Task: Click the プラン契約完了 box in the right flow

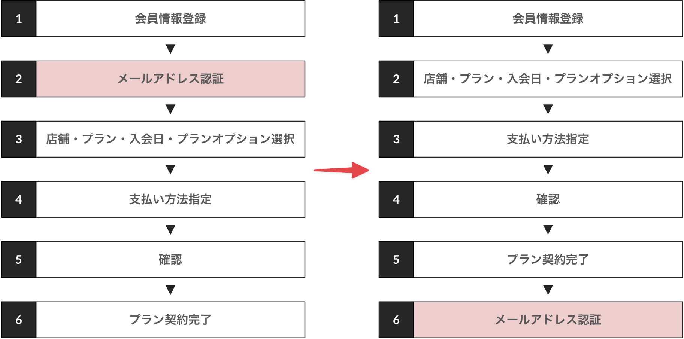Action: 548,260
